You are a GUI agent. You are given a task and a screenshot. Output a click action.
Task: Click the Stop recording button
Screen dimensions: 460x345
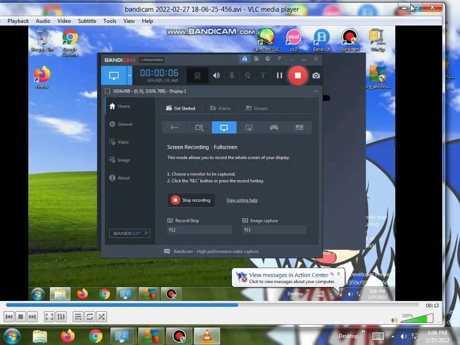[191, 200]
